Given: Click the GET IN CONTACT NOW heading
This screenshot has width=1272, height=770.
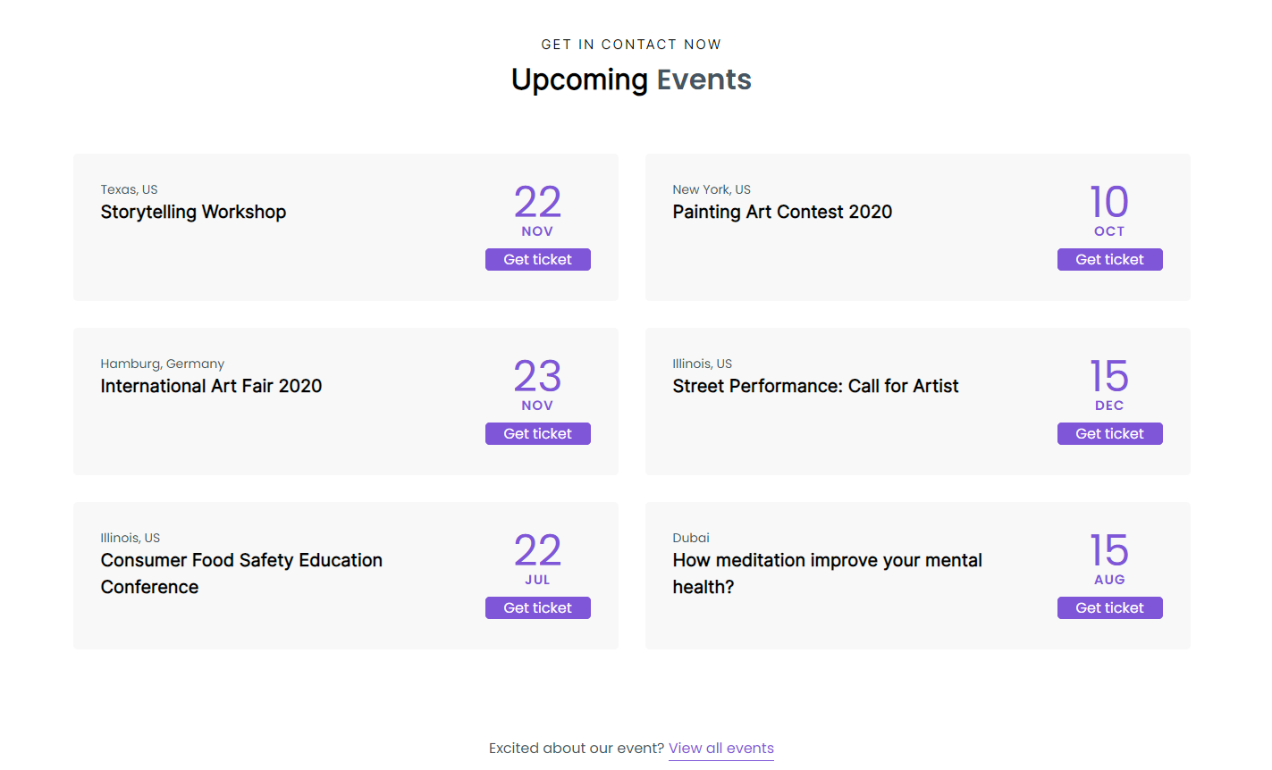Looking at the screenshot, I should (631, 44).
